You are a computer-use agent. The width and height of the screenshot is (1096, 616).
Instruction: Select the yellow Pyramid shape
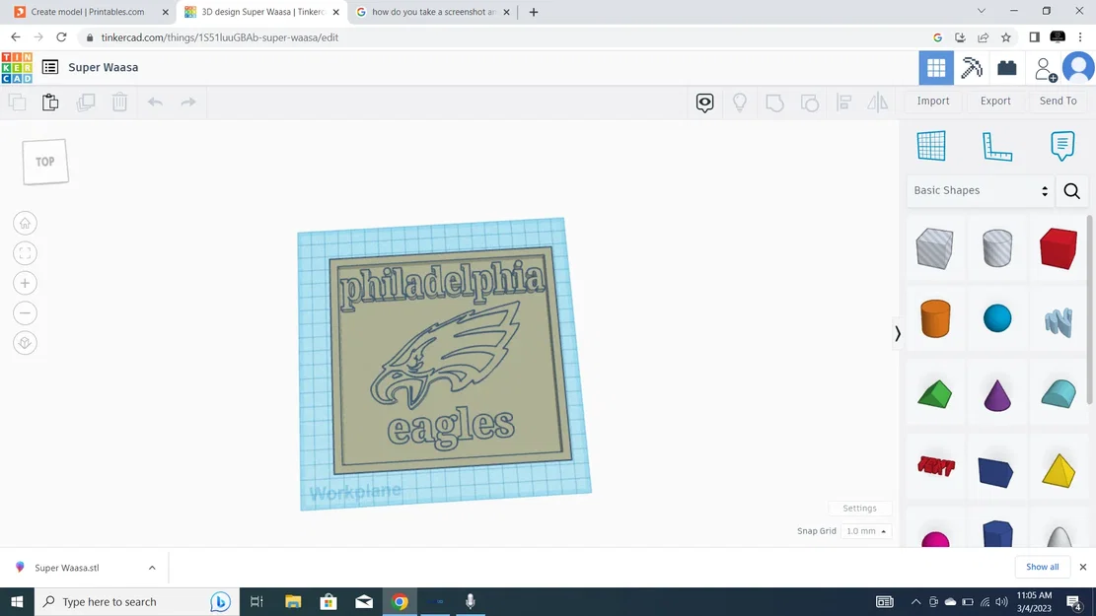(1059, 469)
